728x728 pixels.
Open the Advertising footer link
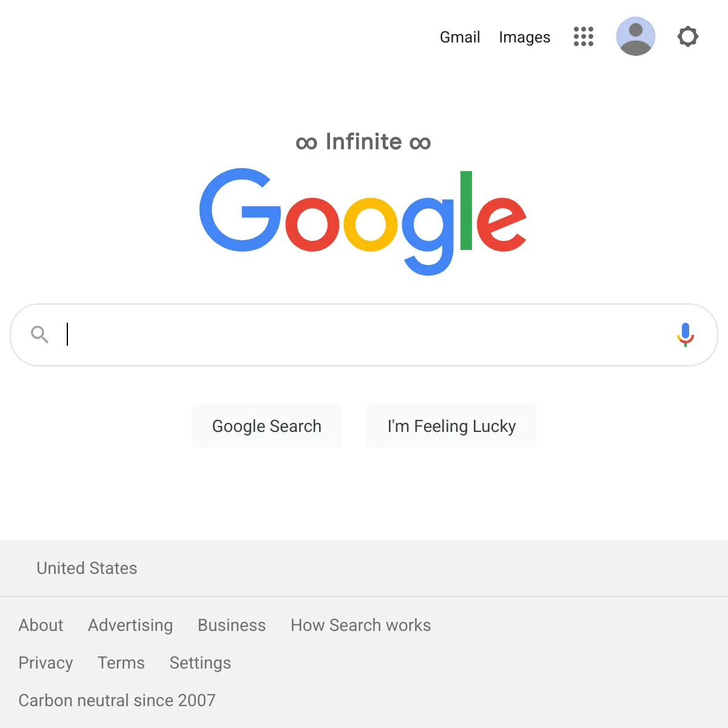point(130,625)
